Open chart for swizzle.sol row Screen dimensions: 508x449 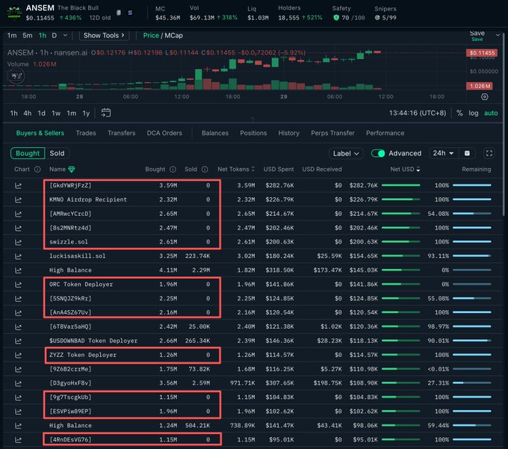pyautogui.click(x=18, y=242)
